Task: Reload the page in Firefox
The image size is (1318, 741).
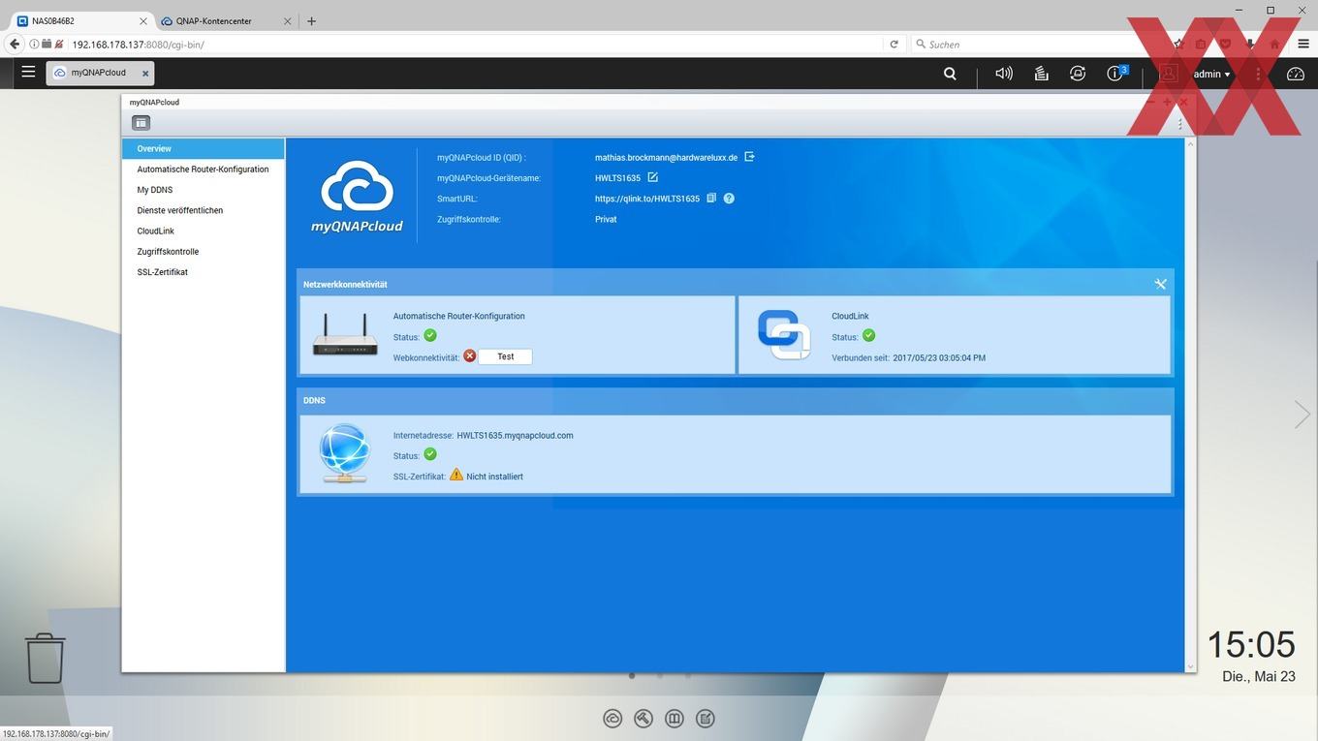Action: click(x=894, y=44)
